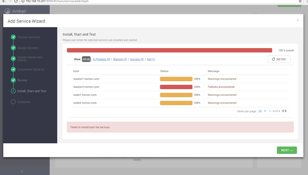
Task: Click the '100 % overall' label
Action: tap(286, 51)
